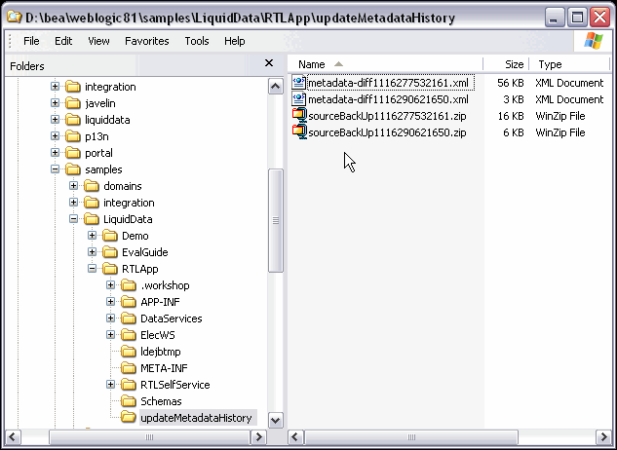
Task: Click the p13n folder icon
Action: (x=73, y=136)
